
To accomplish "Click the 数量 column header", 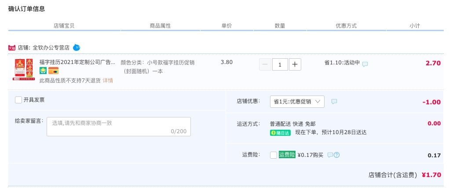I will tap(280, 26).
